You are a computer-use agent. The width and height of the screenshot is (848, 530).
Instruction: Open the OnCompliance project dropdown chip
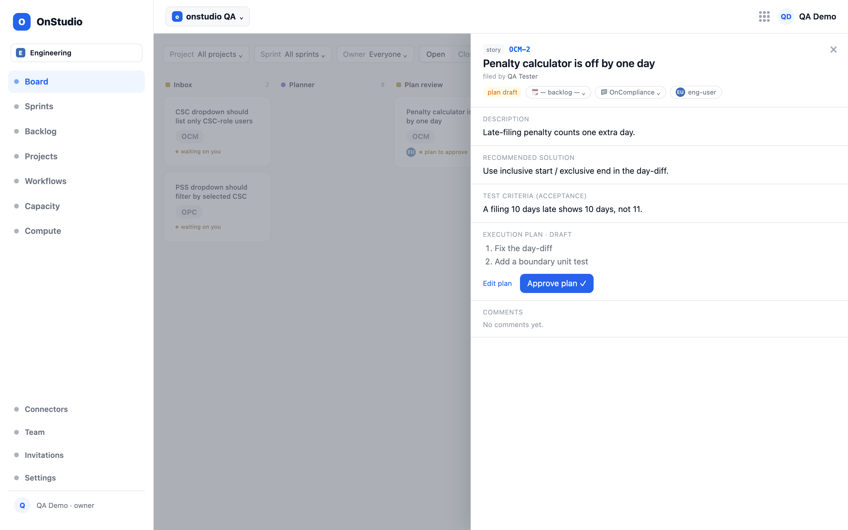point(630,92)
